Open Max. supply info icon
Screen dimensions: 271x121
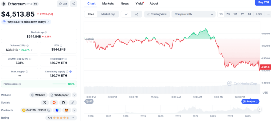click(27, 71)
